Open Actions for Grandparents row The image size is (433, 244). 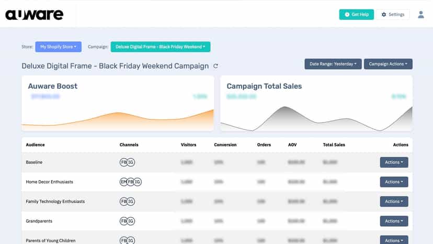pos(394,221)
